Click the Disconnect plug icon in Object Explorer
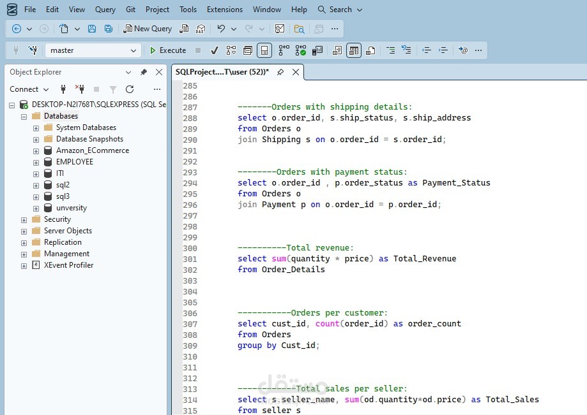The image size is (587, 415). [80, 89]
